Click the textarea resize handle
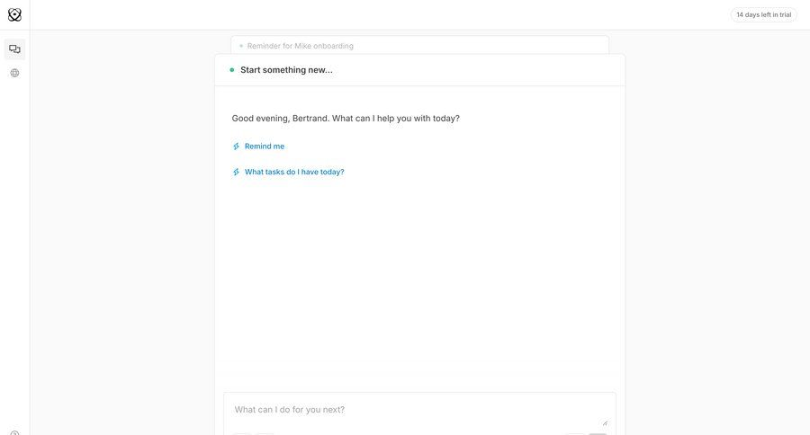Viewport: 810px width, 435px height. point(605,422)
